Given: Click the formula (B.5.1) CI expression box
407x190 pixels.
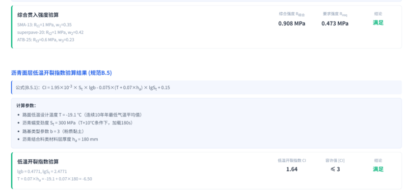Looking at the screenshot, I should pyautogui.click(x=206, y=88).
